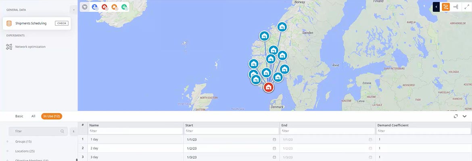
Task: Click the Network optimization experiment icon
Action: [x=9, y=47]
